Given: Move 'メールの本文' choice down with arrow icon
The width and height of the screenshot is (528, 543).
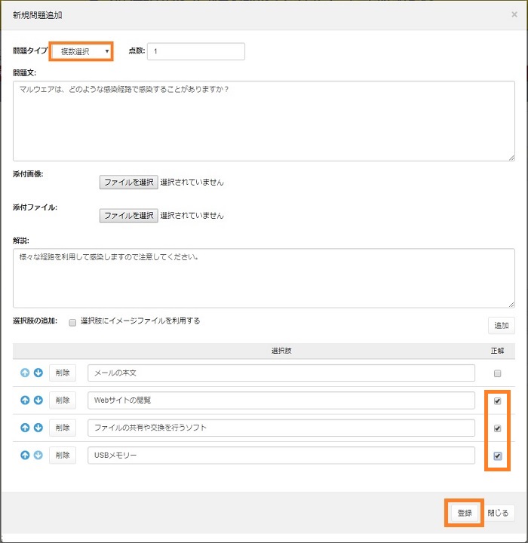Looking at the screenshot, I should (38, 373).
